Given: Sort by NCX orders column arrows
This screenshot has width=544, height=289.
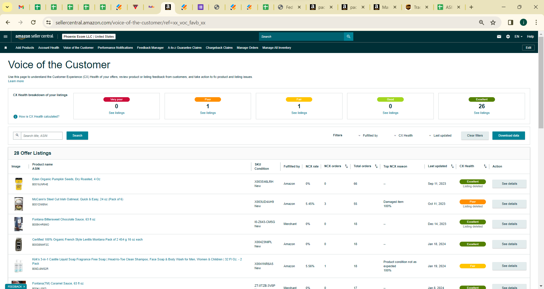Looking at the screenshot, I should tap(346, 166).
